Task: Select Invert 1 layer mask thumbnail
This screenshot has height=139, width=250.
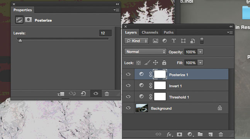Action: pos(160,85)
